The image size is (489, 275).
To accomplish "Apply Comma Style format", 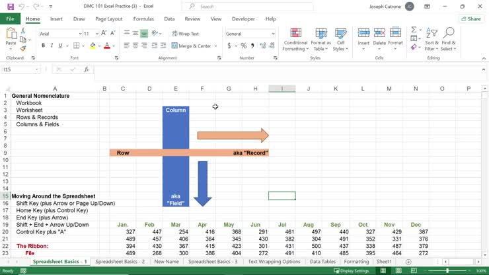I will tap(252, 46).
